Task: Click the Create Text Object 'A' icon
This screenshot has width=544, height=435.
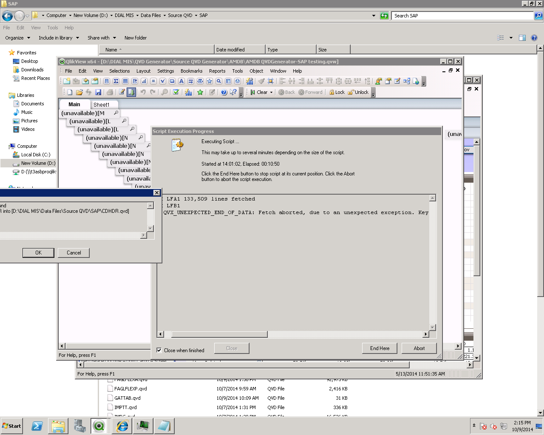Action: click(181, 81)
